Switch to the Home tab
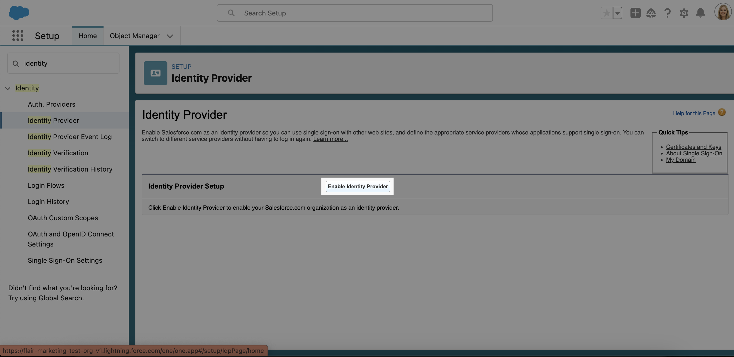The image size is (734, 357). [88, 36]
